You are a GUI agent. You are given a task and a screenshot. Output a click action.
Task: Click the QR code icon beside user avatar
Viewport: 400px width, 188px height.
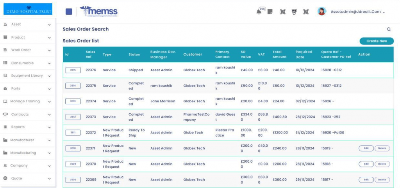point(306,12)
